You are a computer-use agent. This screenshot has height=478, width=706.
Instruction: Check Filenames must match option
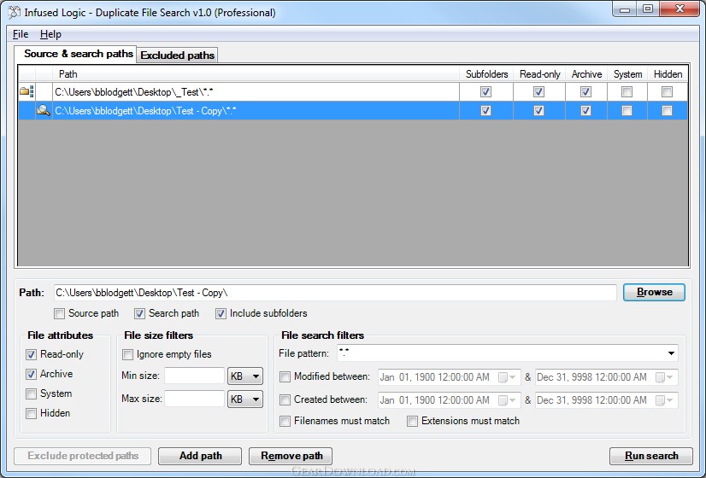click(285, 421)
